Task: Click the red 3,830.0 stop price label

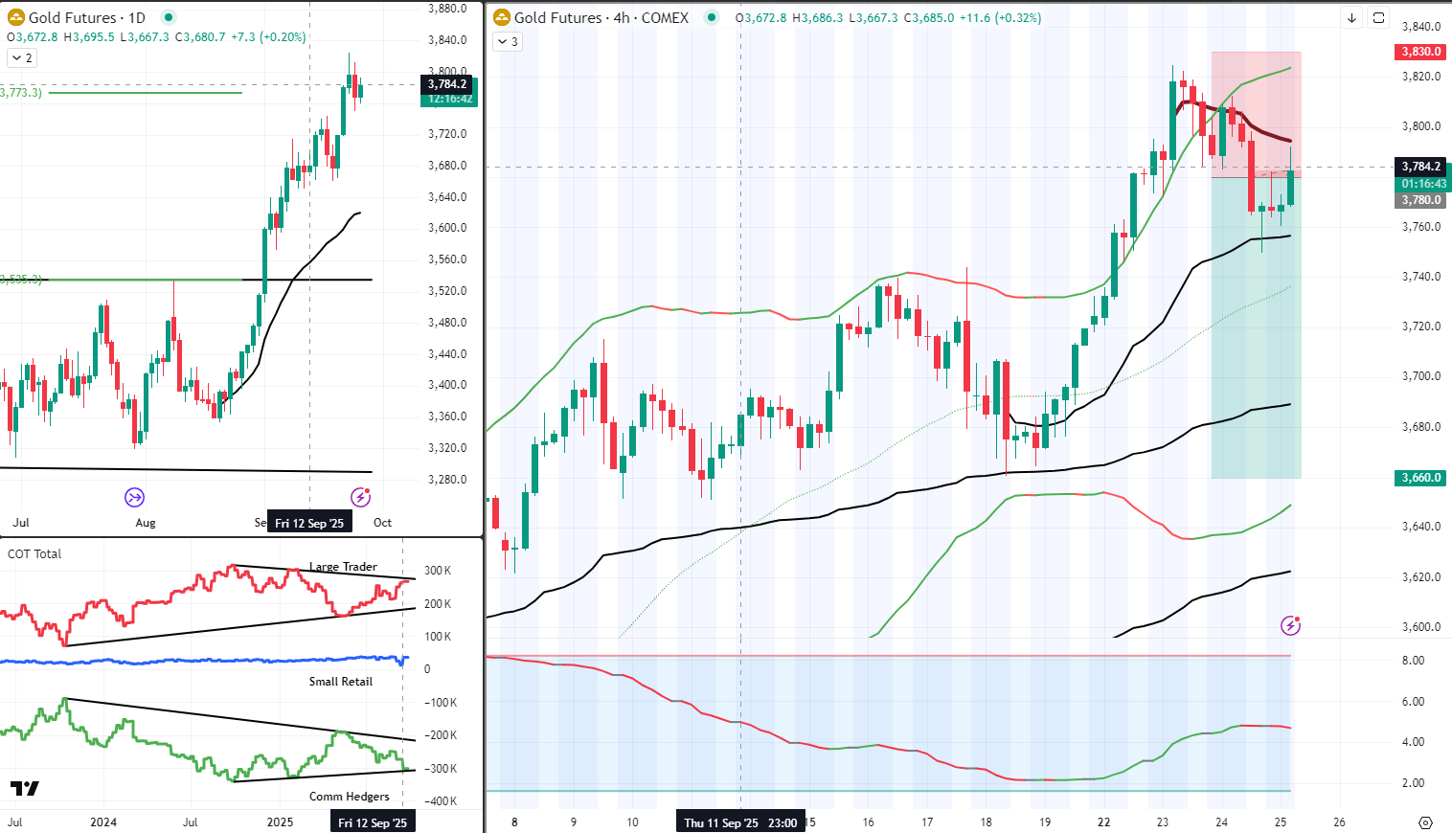Action: [x=1418, y=52]
